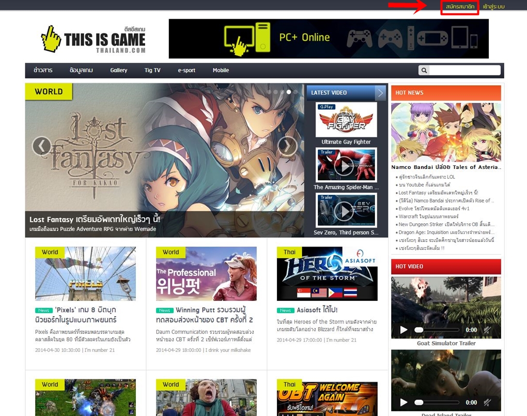Image resolution: width=527 pixels, height=416 pixels.
Task: Open the screaming woman article thumbnail
Action: coord(206,397)
